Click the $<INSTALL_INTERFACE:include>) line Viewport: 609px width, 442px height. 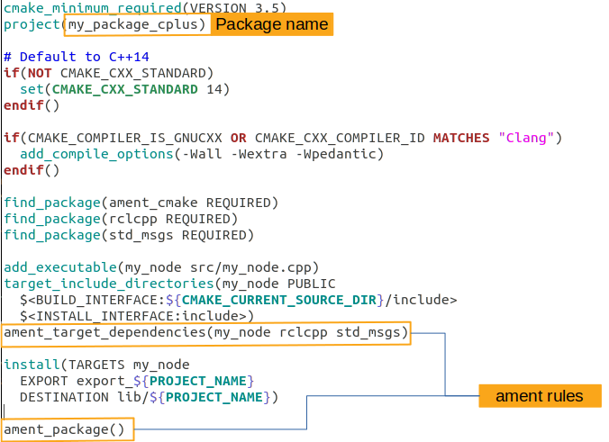[137, 316]
